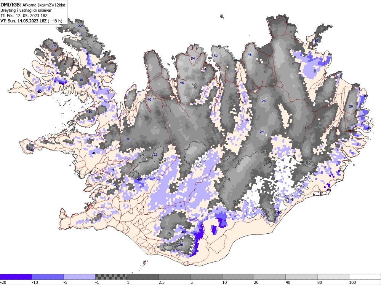Click the '52' value label on the map
The width and height of the screenshot is (381, 285).
216,56
